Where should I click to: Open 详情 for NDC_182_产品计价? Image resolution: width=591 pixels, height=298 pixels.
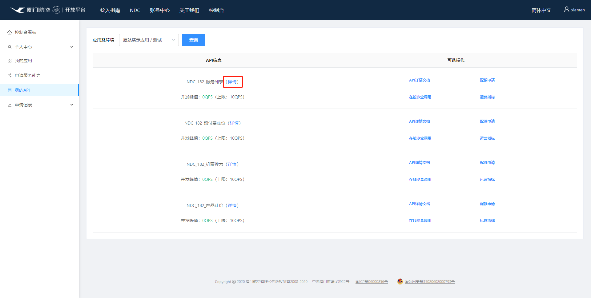tap(232, 205)
